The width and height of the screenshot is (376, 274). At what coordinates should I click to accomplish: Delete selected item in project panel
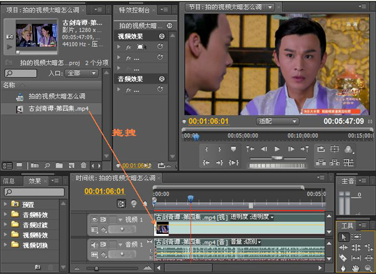[83, 165]
